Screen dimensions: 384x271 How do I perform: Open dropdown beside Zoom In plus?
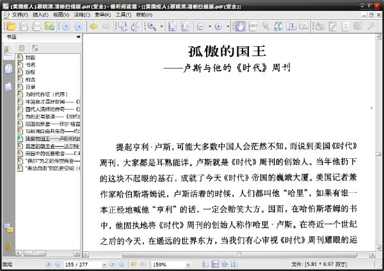pyautogui.click(x=228, y=26)
